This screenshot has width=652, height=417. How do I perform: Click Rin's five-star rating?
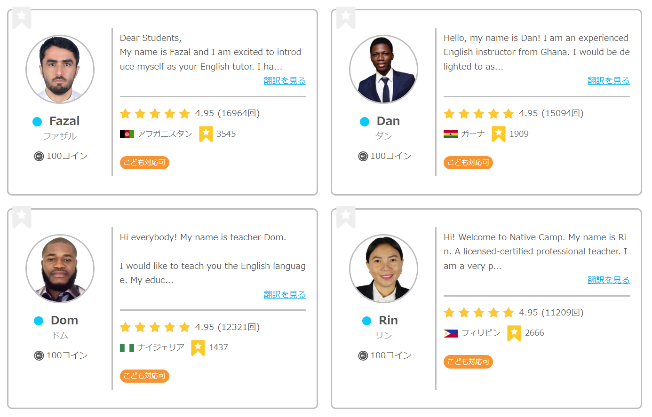478,313
